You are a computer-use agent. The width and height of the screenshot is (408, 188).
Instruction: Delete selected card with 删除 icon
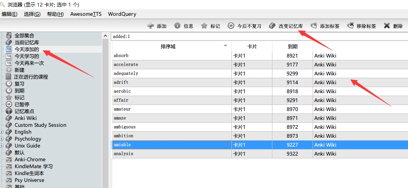click(x=387, y=26)
